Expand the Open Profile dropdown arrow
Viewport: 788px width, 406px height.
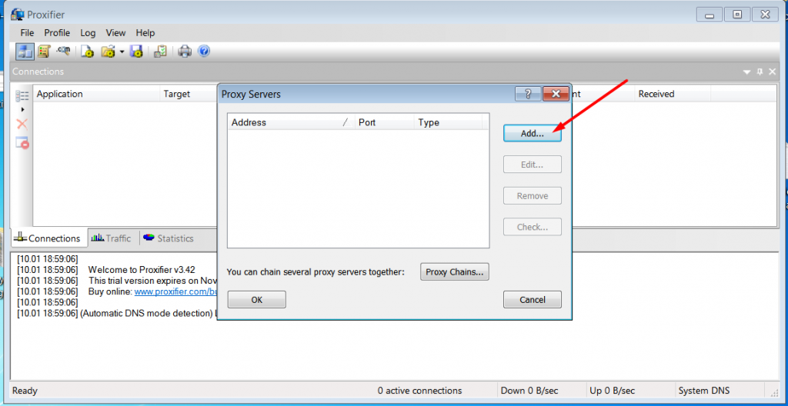coord(122,52)
